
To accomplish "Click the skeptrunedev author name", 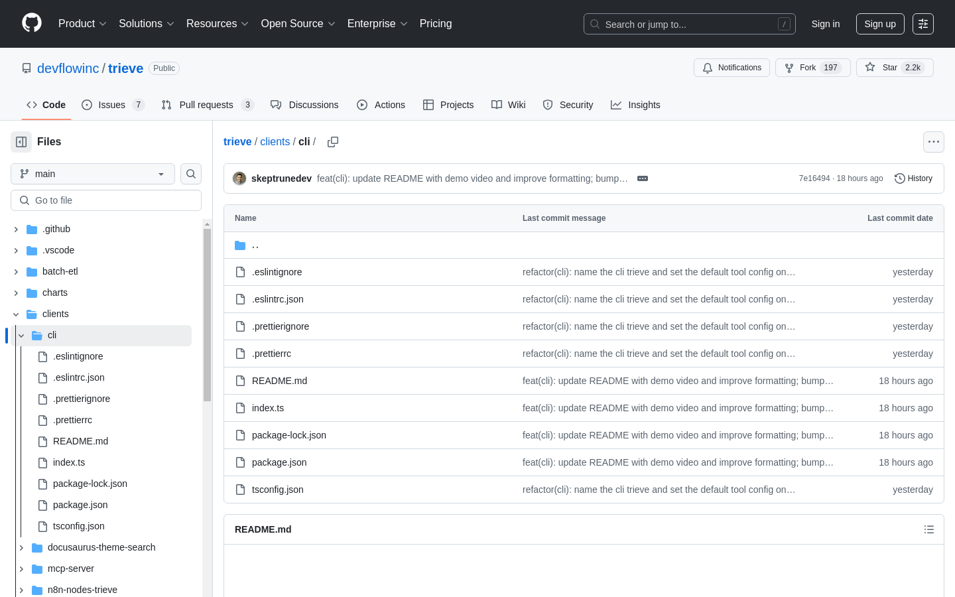I will tap(281, 178).
